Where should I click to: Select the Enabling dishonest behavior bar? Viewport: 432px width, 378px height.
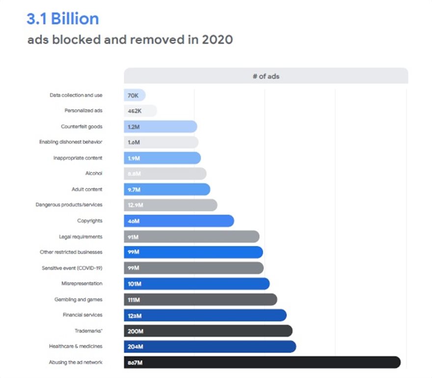coord(161,142)
